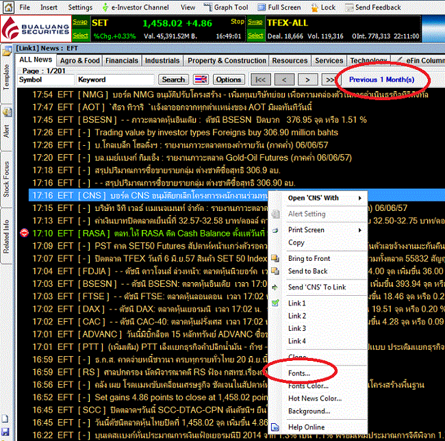
Task: Switch to Services tab
Action: [329, 60]
